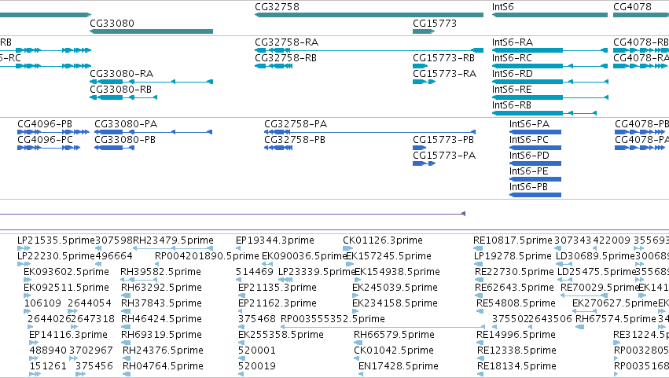Open transcript IntS6-RD label

coord(513,74)
